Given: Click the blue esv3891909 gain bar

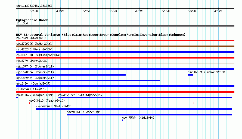Looking at the screenshot, I should (145, 98).
